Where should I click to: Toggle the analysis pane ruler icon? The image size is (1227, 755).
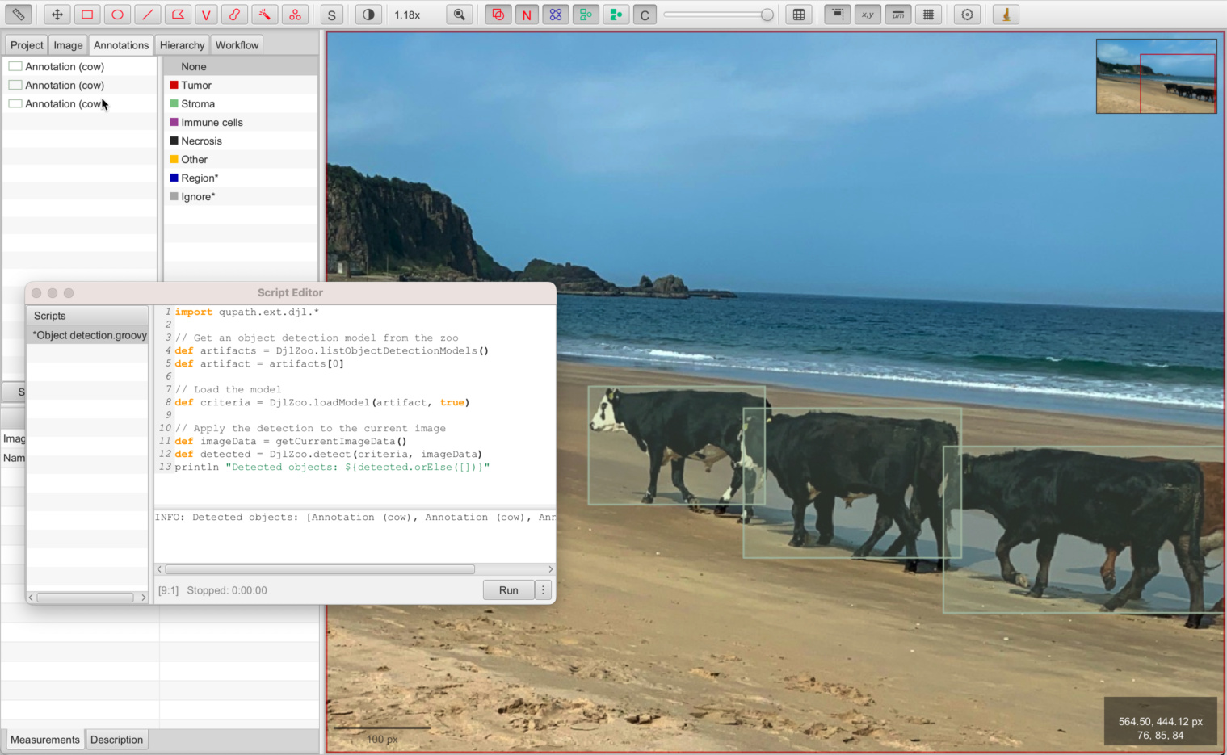[x=18, y=15]
